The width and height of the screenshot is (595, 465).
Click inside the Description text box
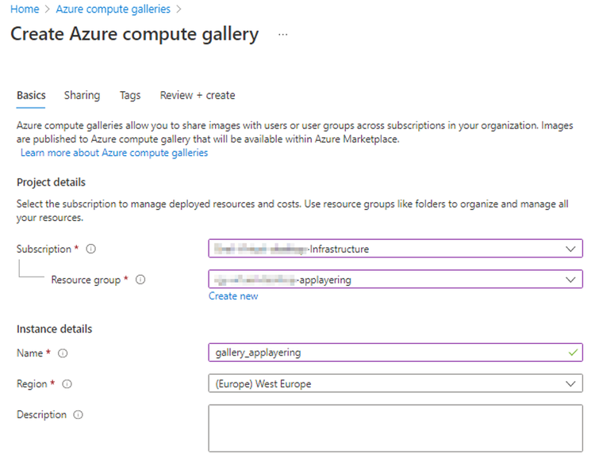click(395, 429)
